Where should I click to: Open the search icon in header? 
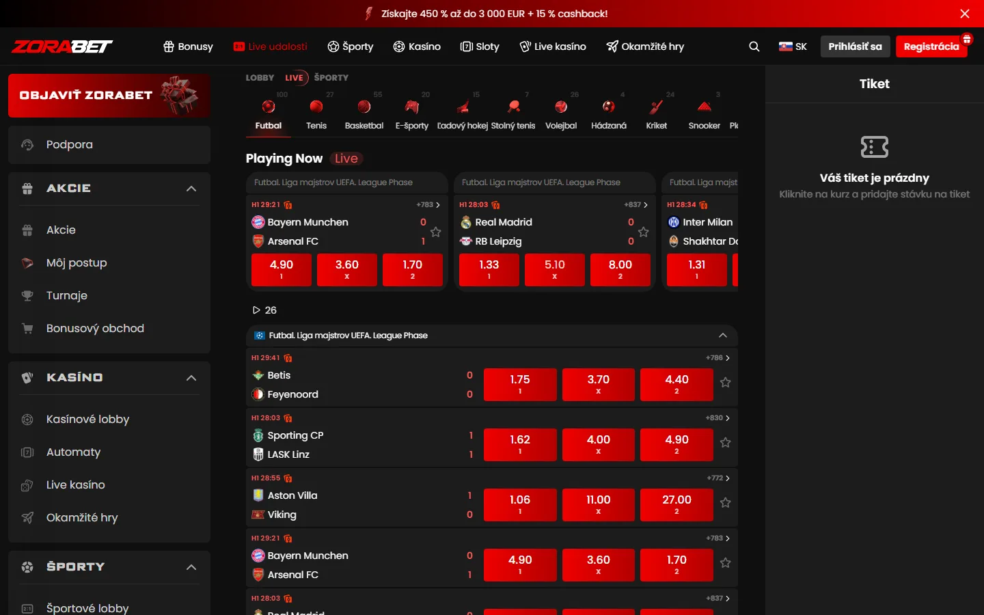click(754, 46)
